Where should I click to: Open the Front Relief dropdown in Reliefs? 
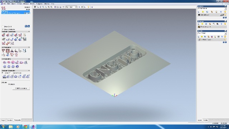[225, 33]
